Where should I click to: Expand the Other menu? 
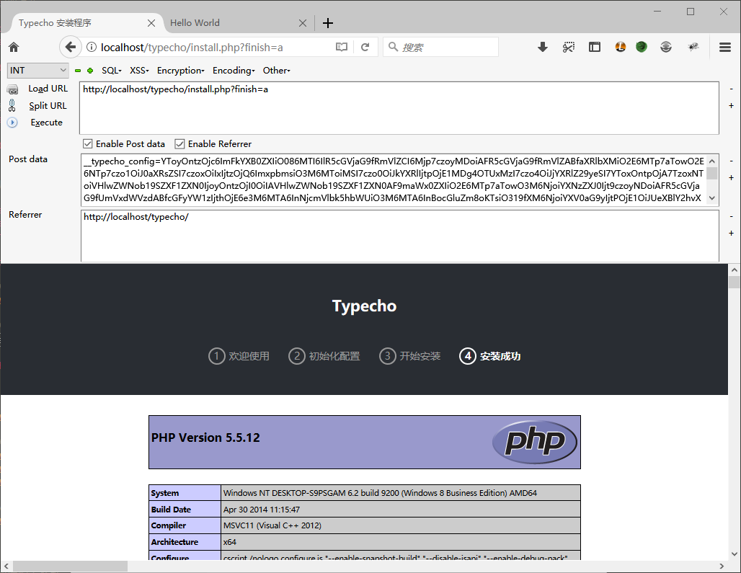pyautogui.click(x=277, y=71)
